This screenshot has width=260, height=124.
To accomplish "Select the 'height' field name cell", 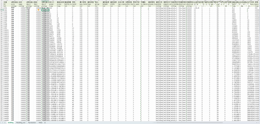I will tap(105, 5).
